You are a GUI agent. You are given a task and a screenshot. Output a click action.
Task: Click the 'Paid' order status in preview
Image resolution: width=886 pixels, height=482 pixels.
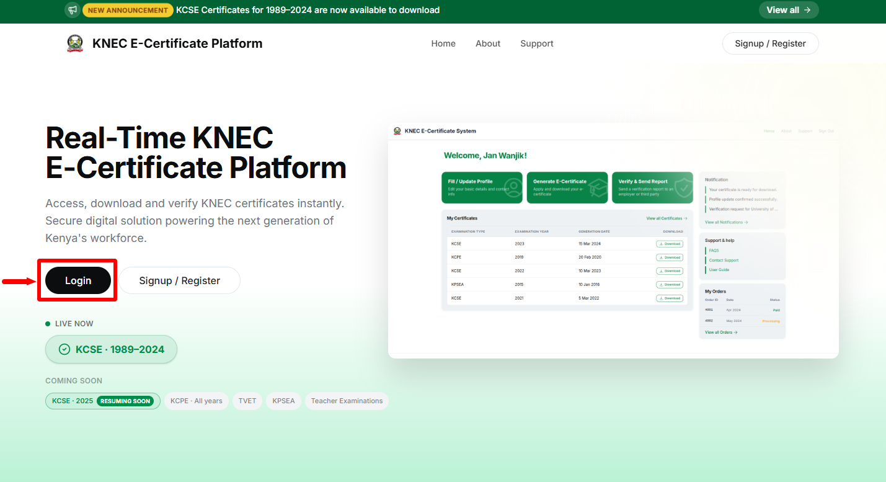tap(776, 310)
